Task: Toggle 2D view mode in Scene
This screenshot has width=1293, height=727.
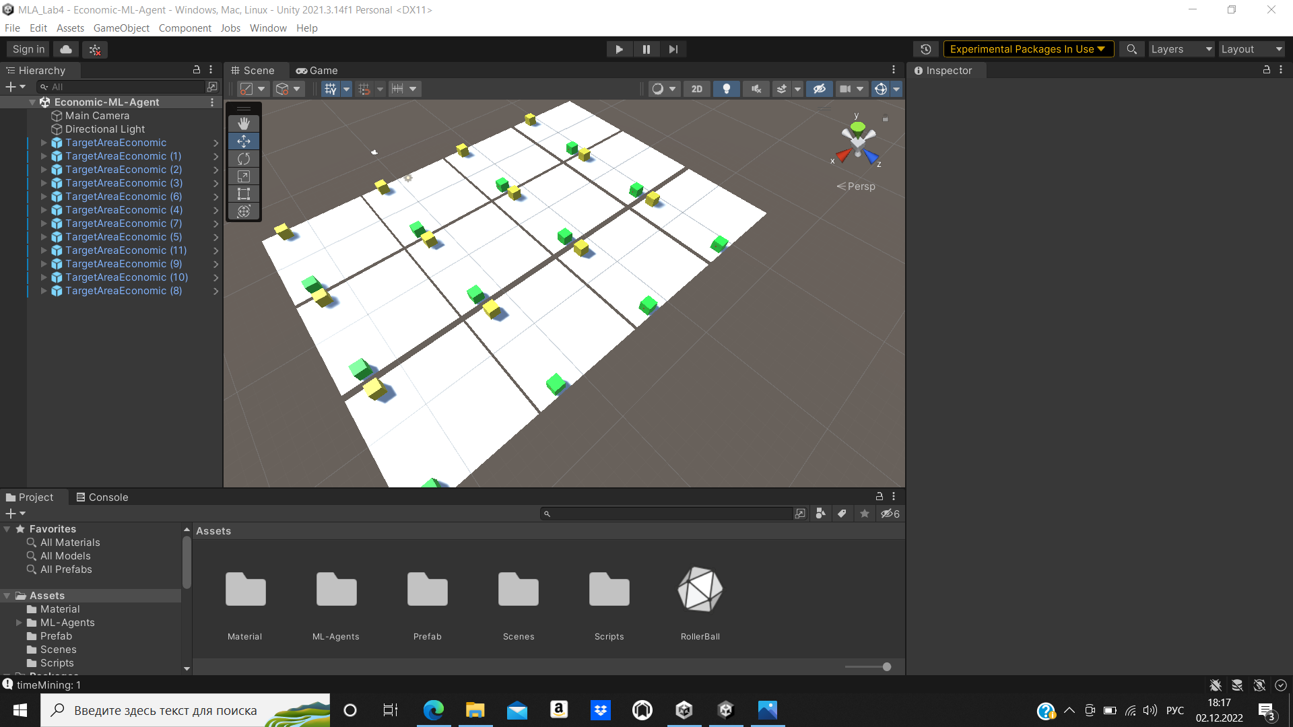Action: coord(696,88)
